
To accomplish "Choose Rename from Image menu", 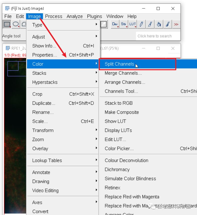I will (x=63, y=112).
